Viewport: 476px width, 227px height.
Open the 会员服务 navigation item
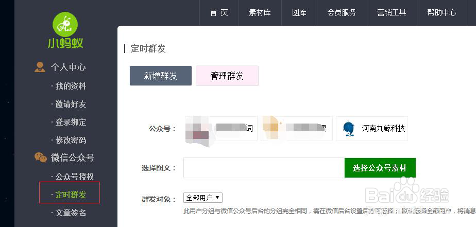(342, 13)
